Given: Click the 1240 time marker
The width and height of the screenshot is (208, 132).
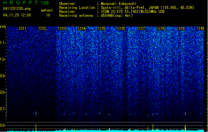Looking at the screenshot, I should tap(200, 28).
